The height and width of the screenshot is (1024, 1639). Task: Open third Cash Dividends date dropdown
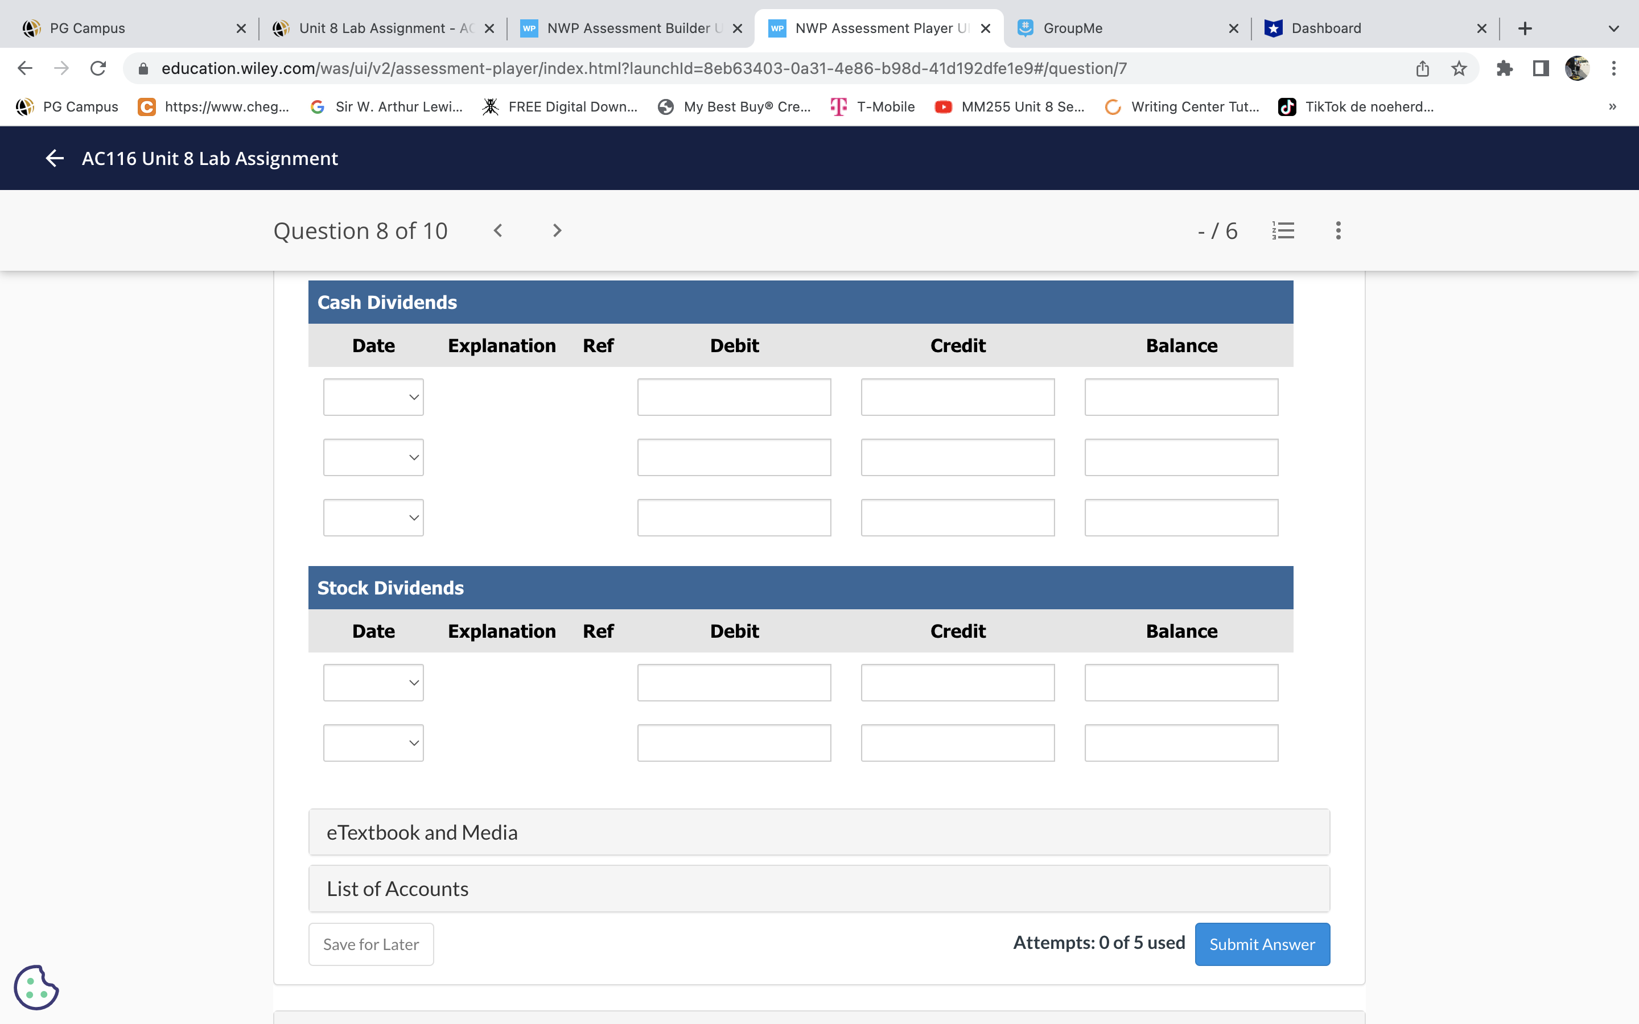(x=373, y=518)
